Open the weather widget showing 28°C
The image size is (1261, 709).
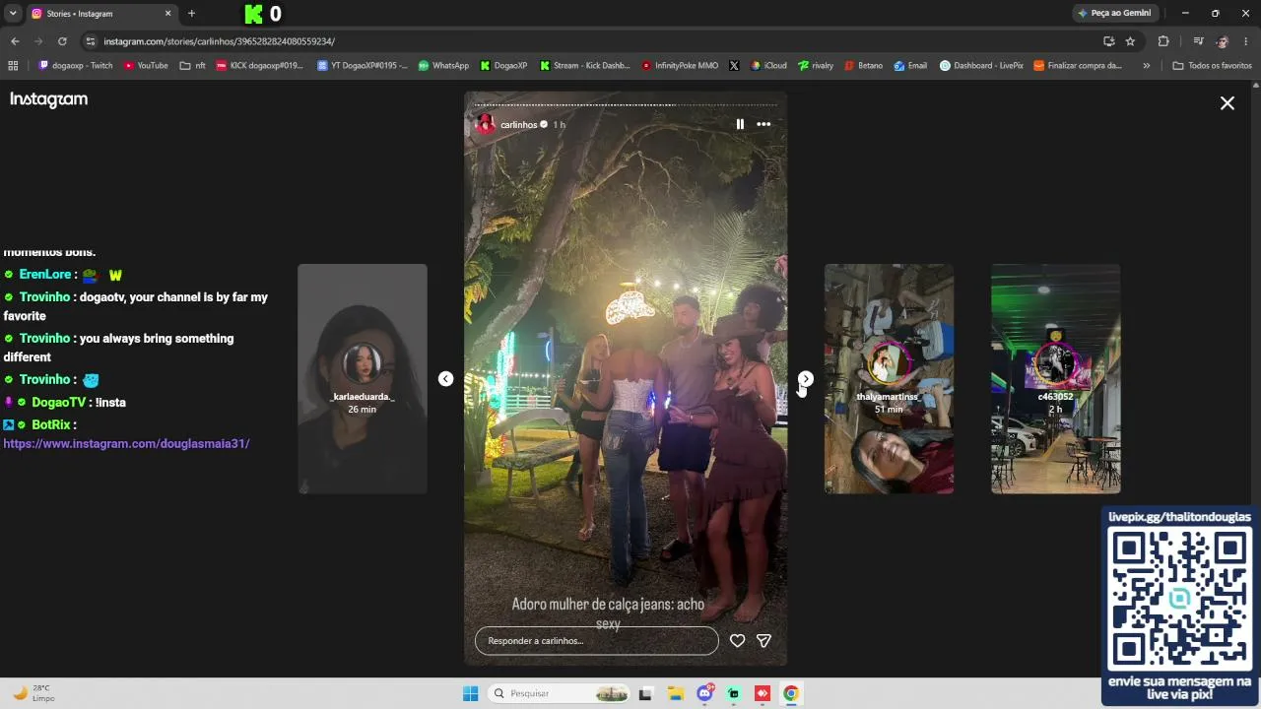click(33, 693)
